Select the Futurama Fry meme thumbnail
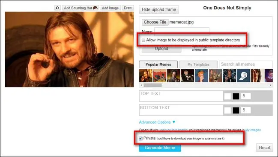The image size is (278, 157). tap(201, 76)
